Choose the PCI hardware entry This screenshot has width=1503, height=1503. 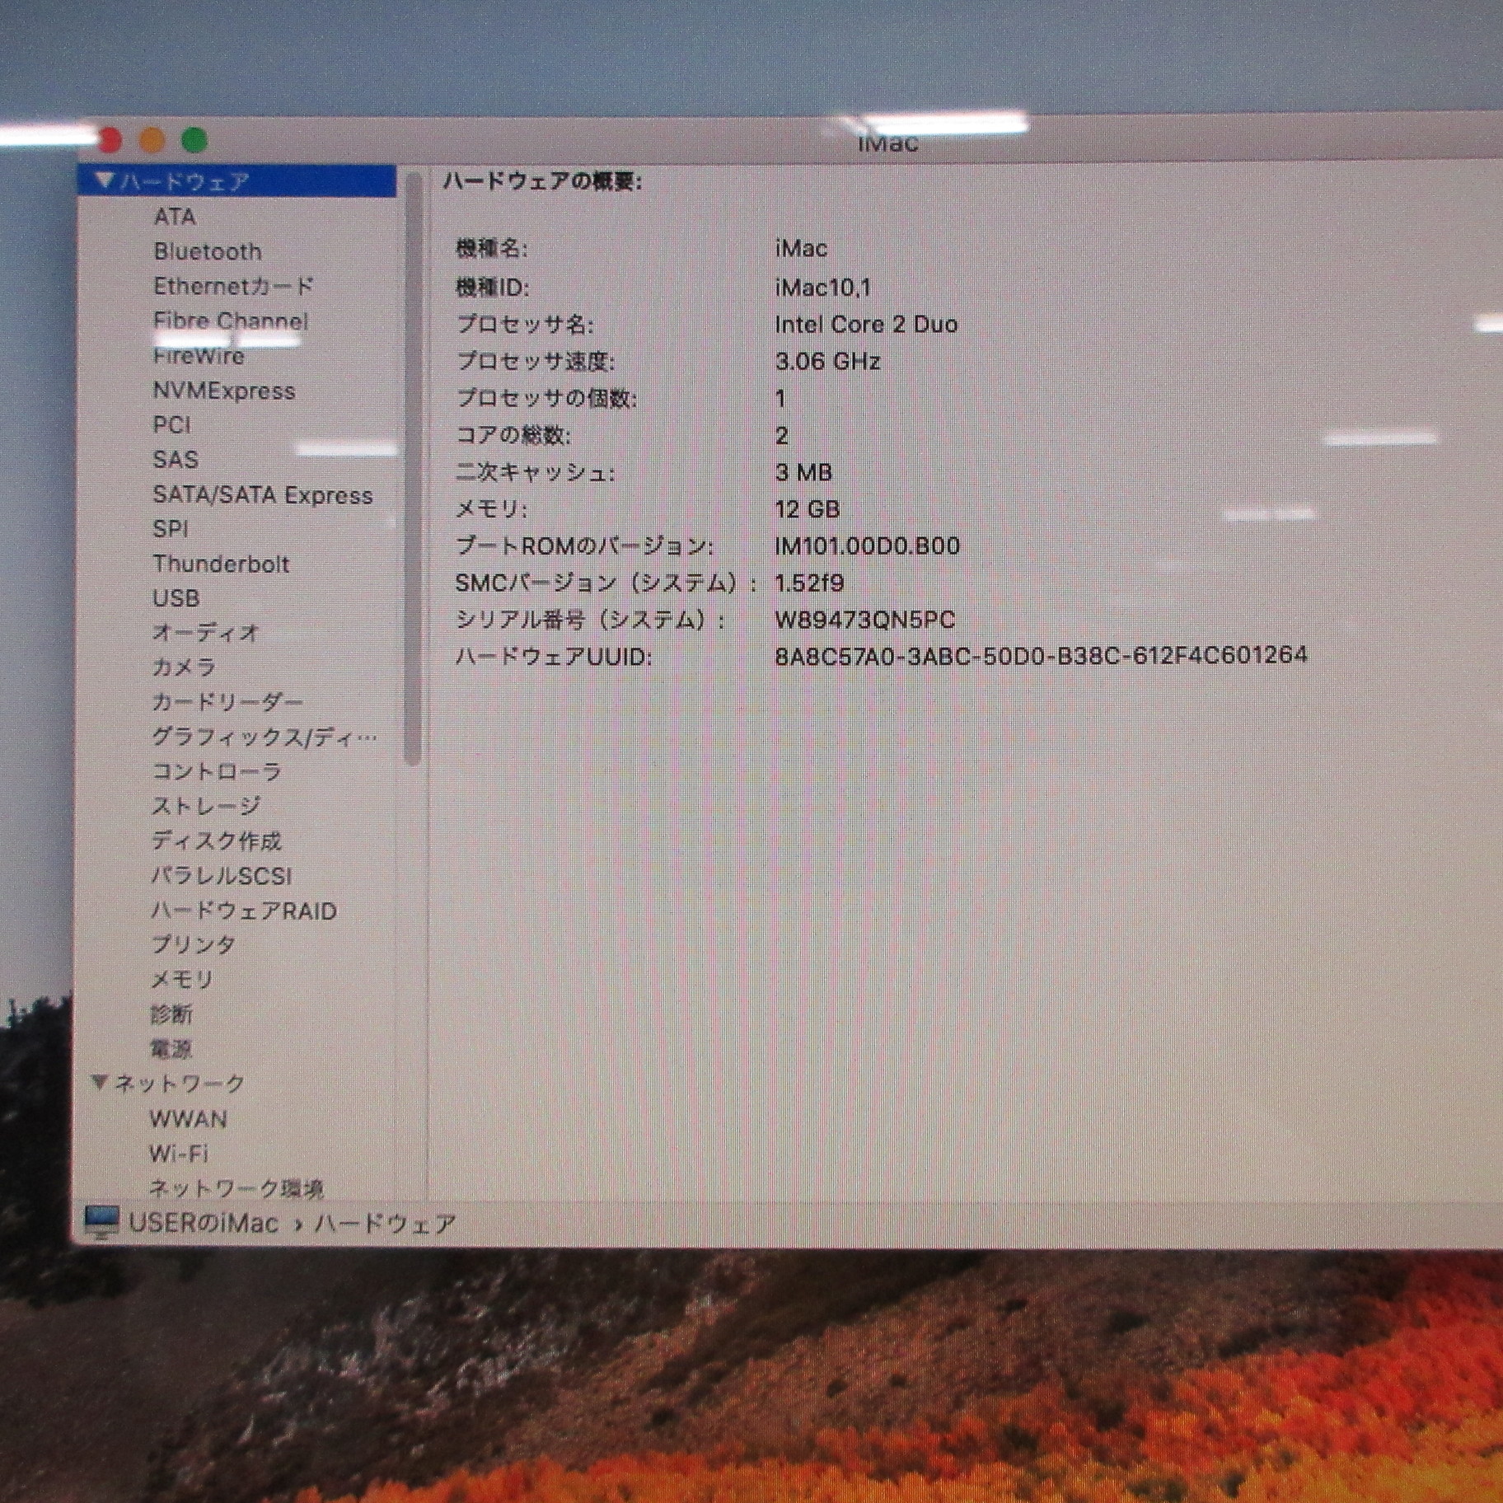point(171,425)
